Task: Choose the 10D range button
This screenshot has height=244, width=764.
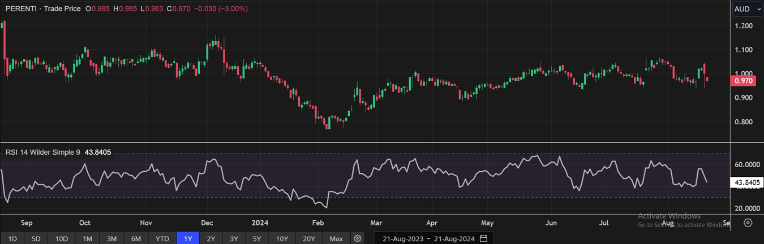Action: coord(61,238)
